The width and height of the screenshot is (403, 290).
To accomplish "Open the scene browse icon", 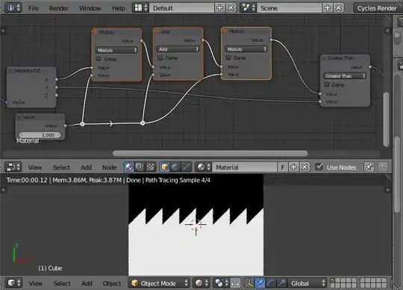I will pyautogui.click(x=249, y=8).
